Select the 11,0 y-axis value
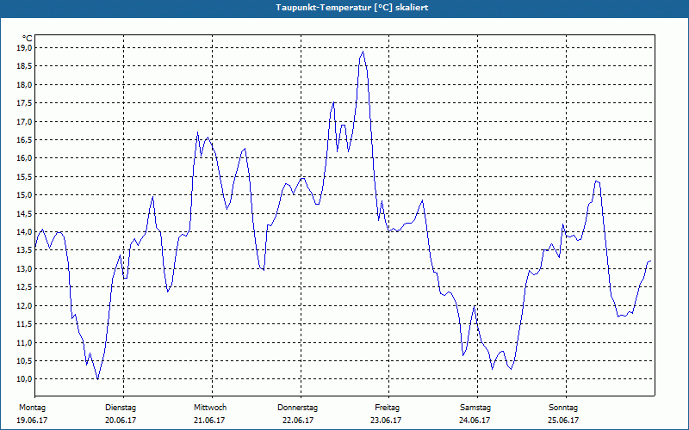Screen dimensions: 689x430 tap(24, 342)
